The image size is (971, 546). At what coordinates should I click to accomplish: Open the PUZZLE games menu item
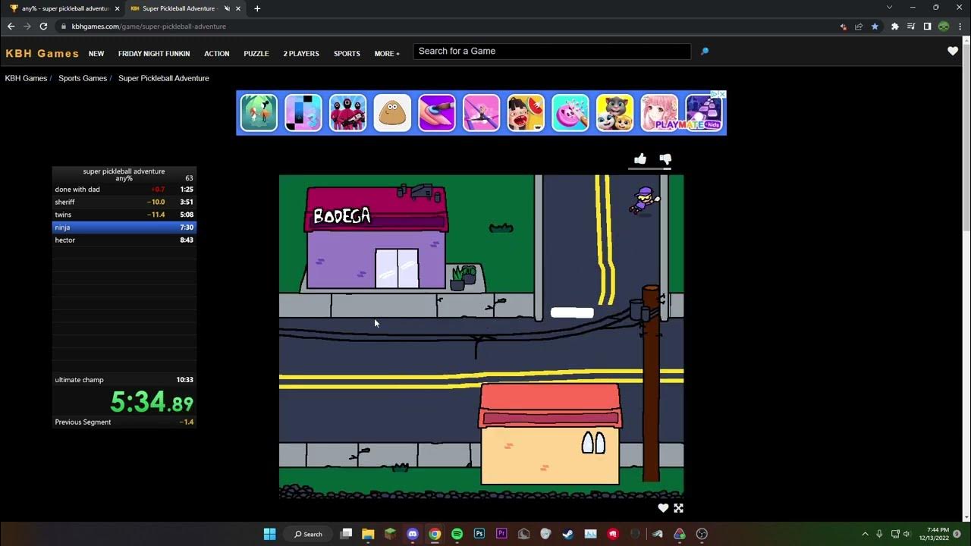(x=256, y=54)
